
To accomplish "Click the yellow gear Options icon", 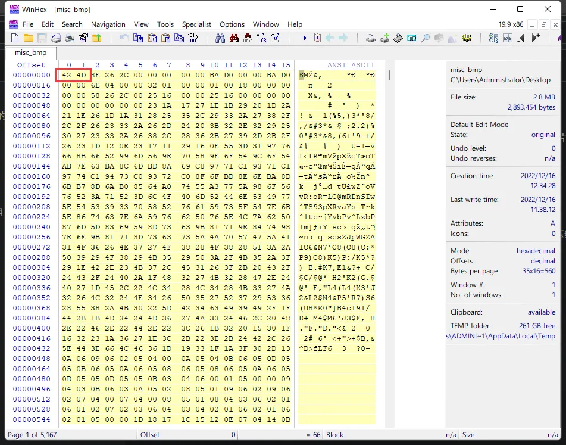I will (x=467, y=38).
